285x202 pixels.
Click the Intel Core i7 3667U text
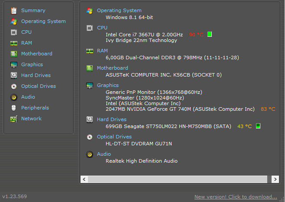click(x=144, y=35)
